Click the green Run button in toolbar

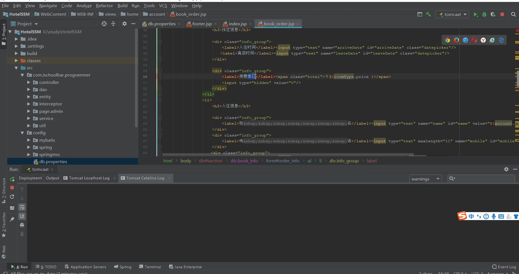tap(475, 15)
